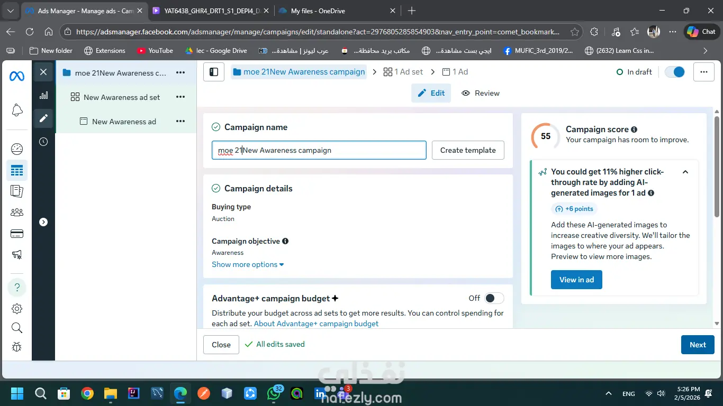
Task: Click the Next button
Action: (x=698, y=345)
